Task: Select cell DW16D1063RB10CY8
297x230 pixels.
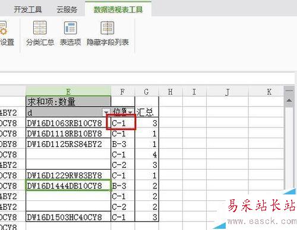Action: click(x=68, y=123)
